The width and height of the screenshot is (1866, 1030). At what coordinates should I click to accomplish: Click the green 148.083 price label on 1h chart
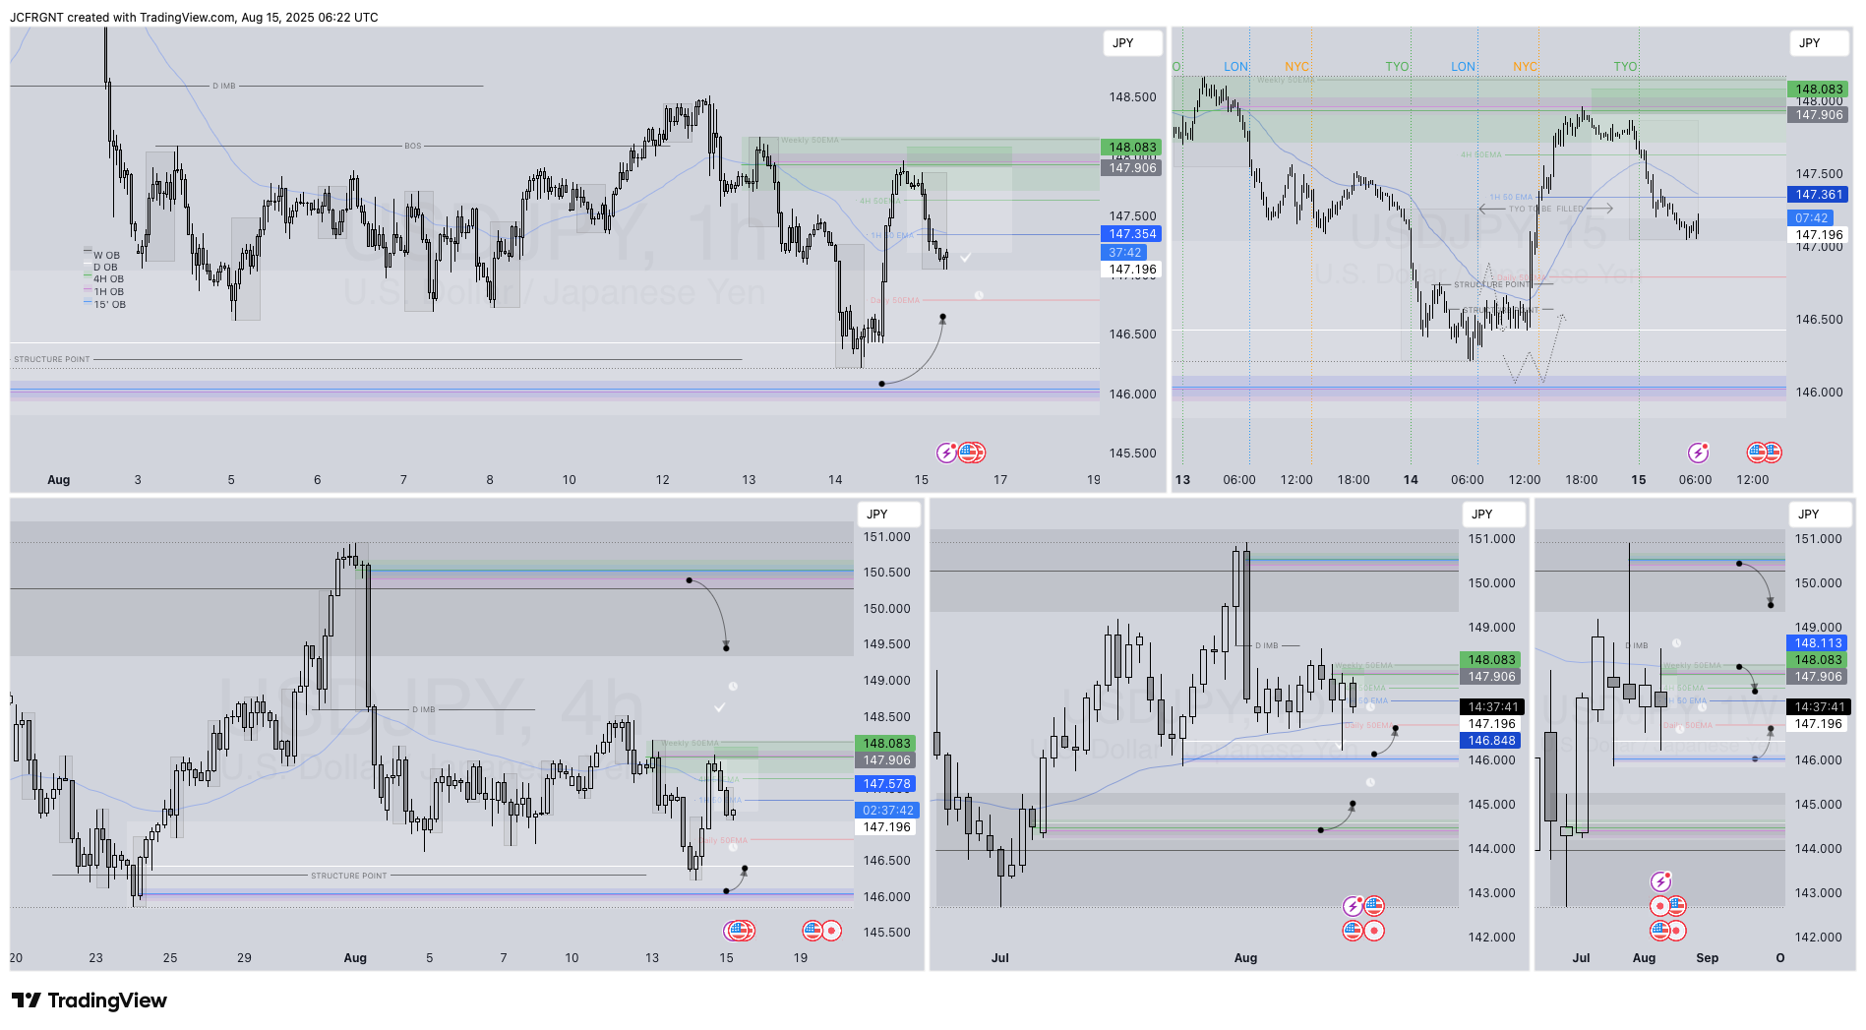(1132, 148)
